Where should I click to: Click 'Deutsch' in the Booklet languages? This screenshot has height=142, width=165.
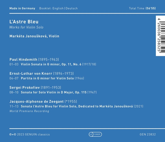coord(71,8)
